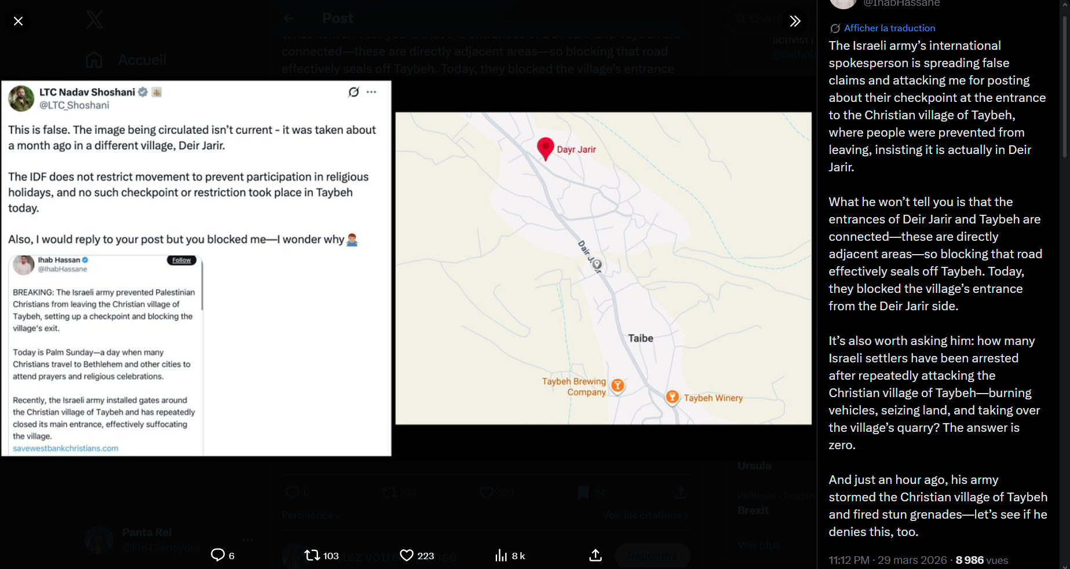Click the red Dayr Jarir map pin

pos(545,148)
